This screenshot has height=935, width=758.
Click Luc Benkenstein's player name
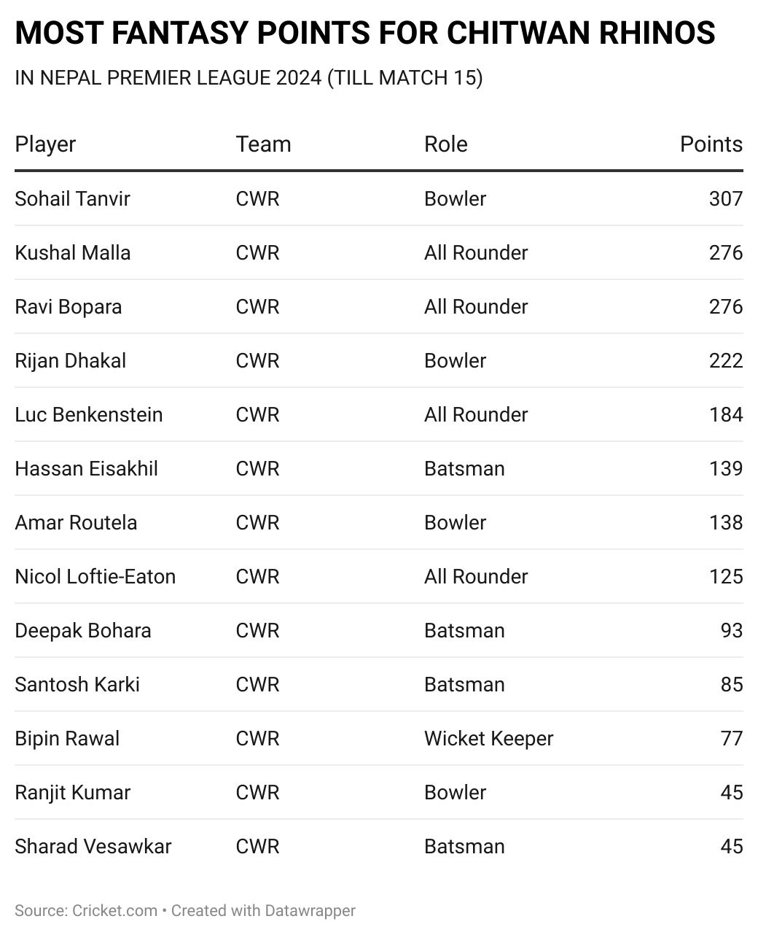(x=88, y=414)
